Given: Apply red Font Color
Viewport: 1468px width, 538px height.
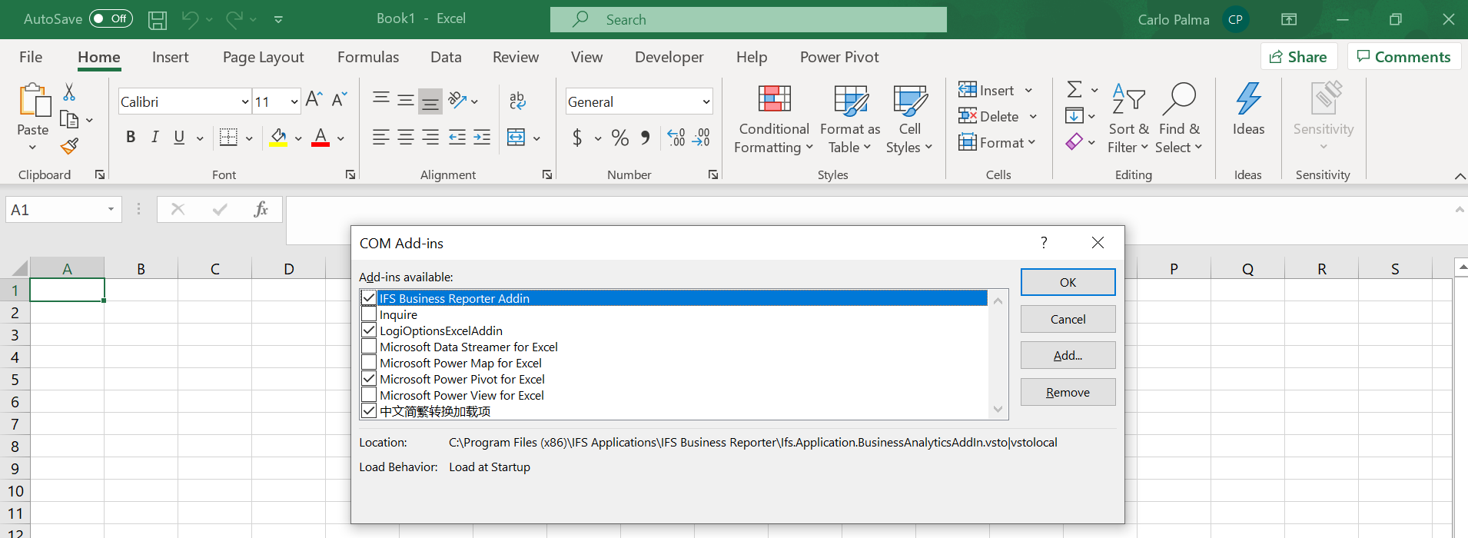Looking at the screenshot, I should [321, 138].
